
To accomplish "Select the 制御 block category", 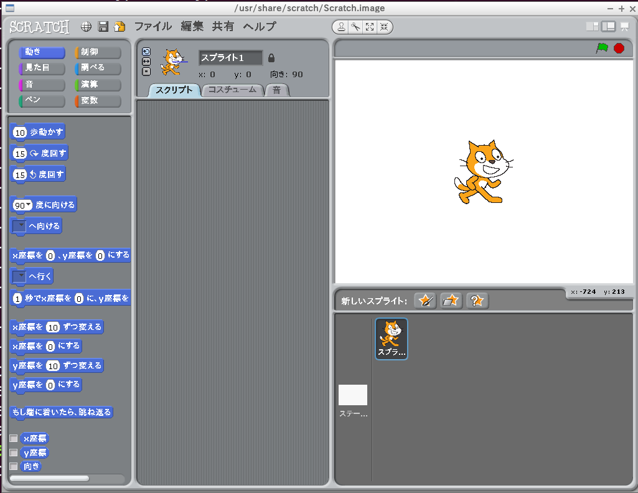I will [x=98, y=52].
